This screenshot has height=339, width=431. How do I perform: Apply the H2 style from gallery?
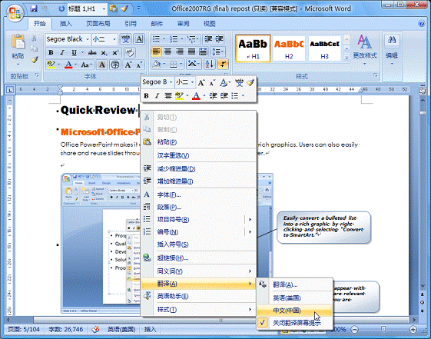[289, 48]
